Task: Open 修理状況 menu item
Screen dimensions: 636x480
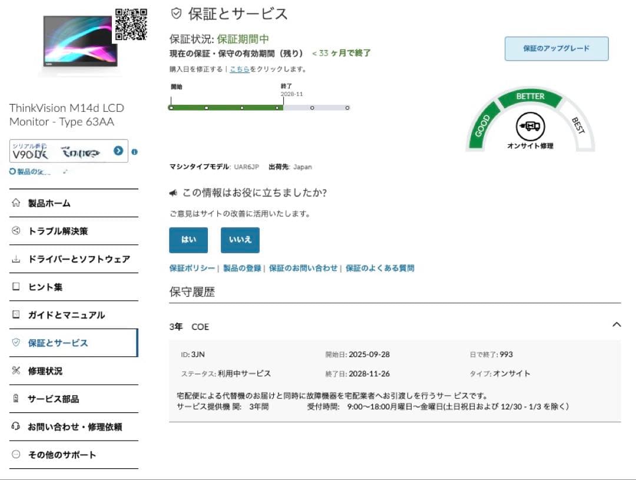Action: pos(74,371)
